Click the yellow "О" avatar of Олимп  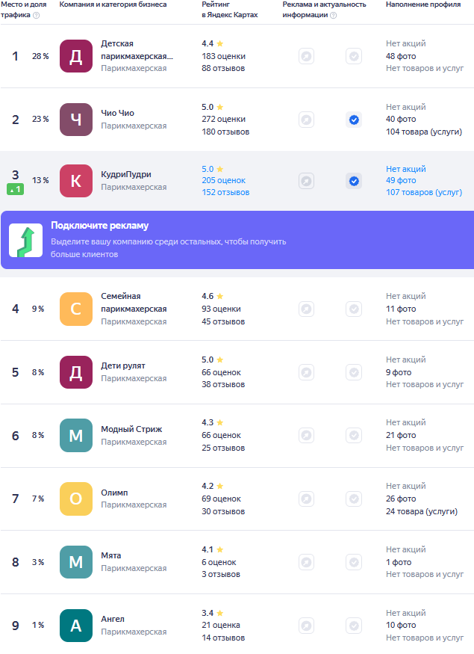(75, 499)
